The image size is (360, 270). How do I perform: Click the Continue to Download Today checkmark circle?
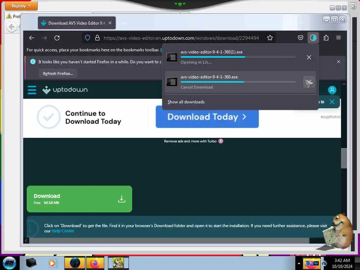click(49, 117)
